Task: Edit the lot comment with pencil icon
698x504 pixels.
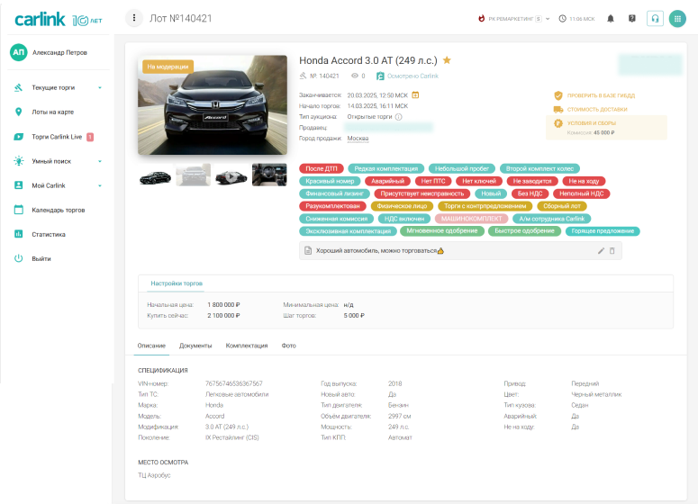Action: point(601,250)
